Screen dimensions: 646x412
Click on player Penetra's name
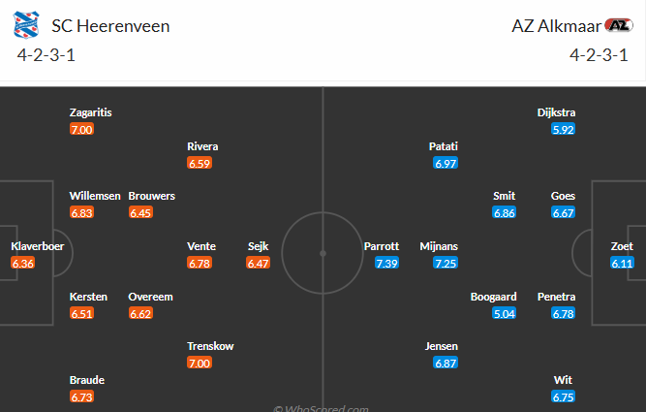click(557, 297)
